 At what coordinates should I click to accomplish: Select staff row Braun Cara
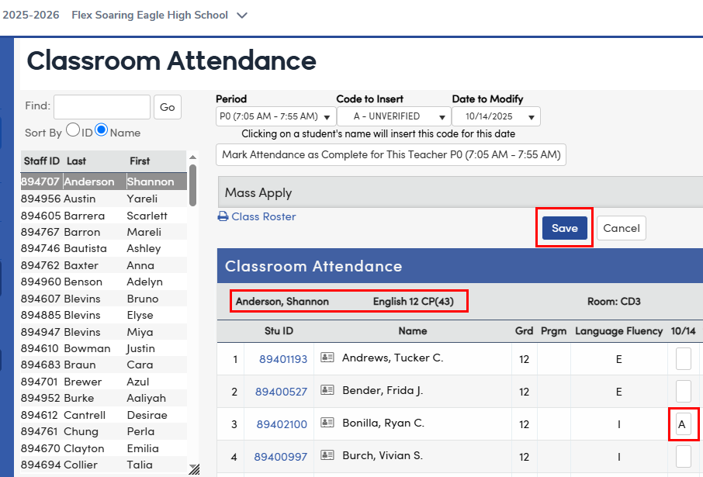[x=103, y=365]
